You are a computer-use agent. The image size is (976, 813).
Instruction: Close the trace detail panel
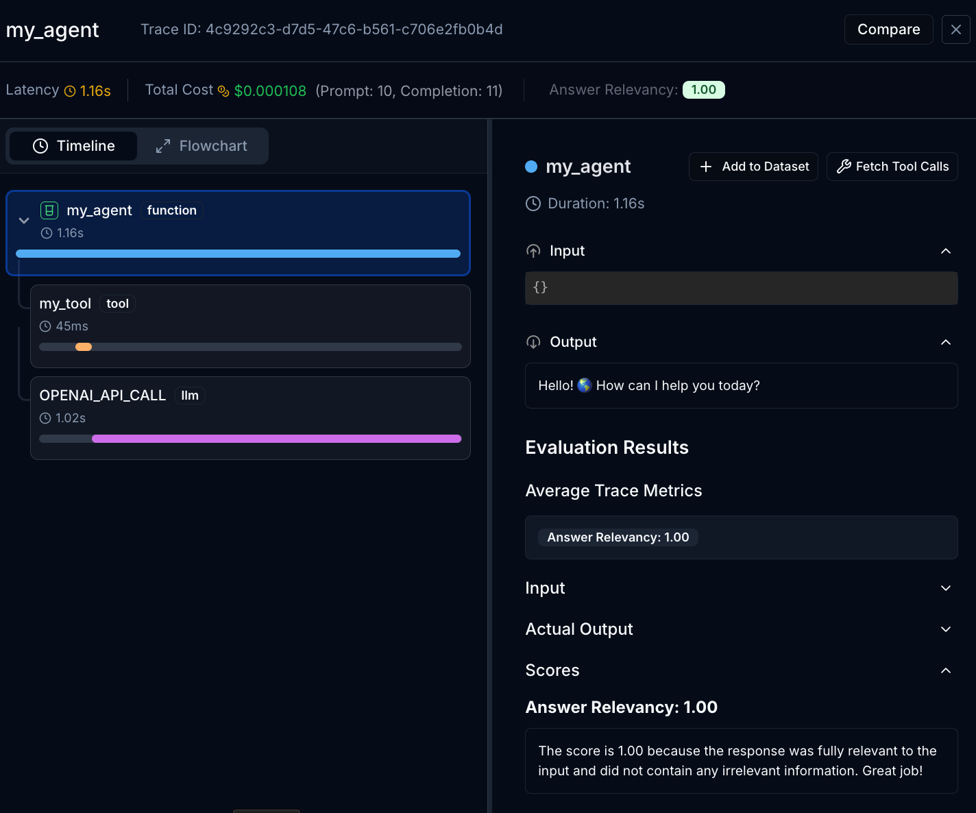tap(956, 29)
